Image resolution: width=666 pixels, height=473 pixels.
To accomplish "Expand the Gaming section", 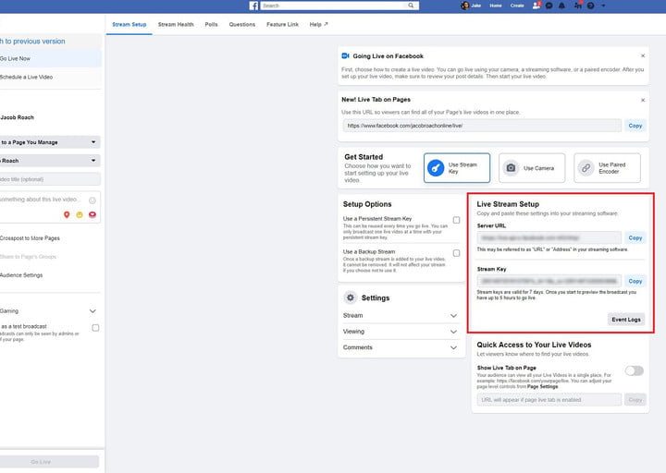I will pos(49,311).
